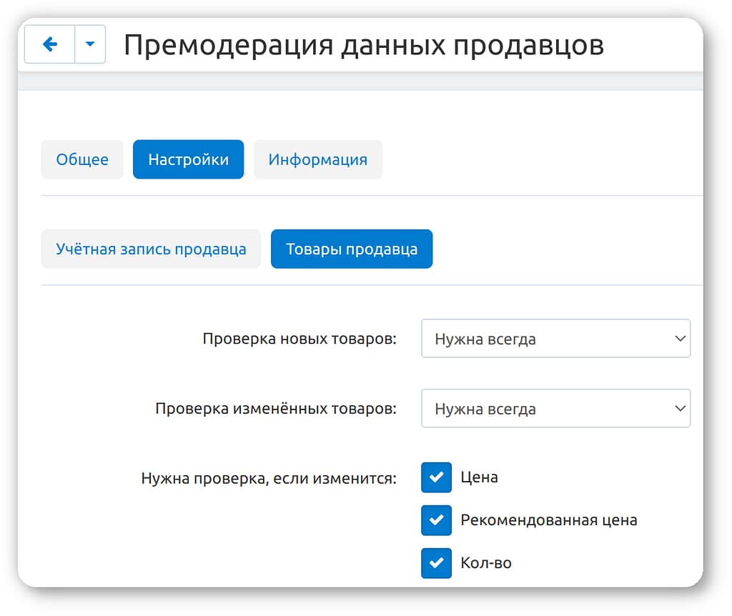
Task: Disable the Кол-во checkbox
Action: (x=436, y=563)
